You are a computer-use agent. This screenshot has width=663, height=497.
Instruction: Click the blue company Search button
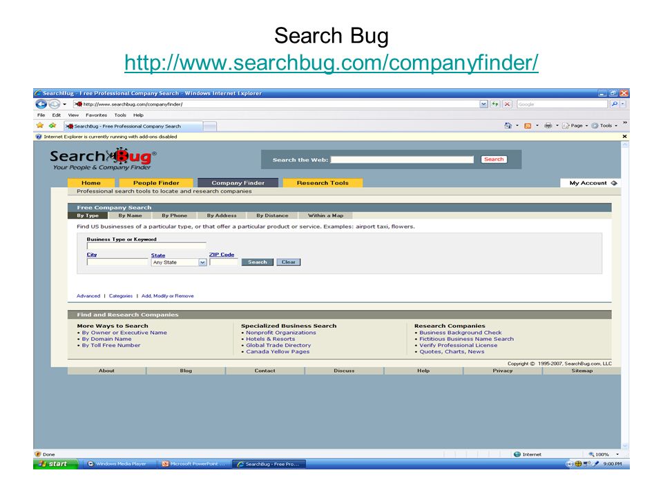258,262
